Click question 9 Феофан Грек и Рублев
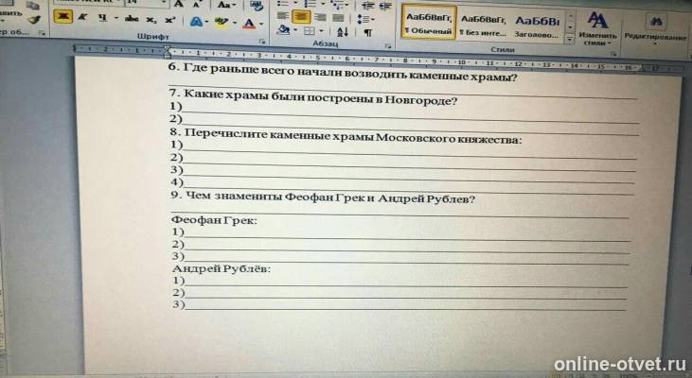Viewport: 692px width, 378px height. [323, 197]
